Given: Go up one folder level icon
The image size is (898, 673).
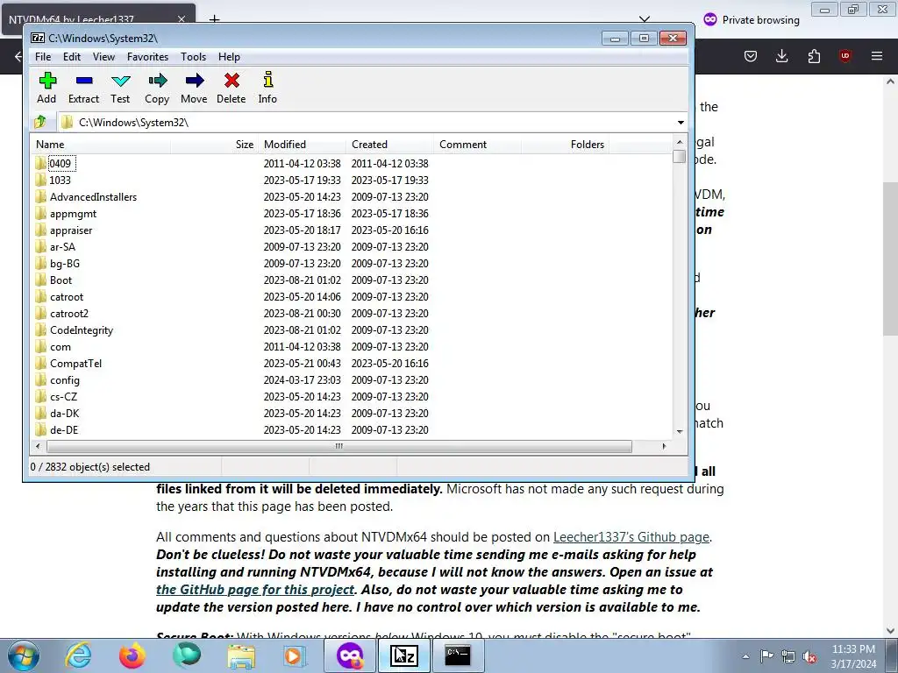Looking at the screenshot, I should (x=40, y=122).
